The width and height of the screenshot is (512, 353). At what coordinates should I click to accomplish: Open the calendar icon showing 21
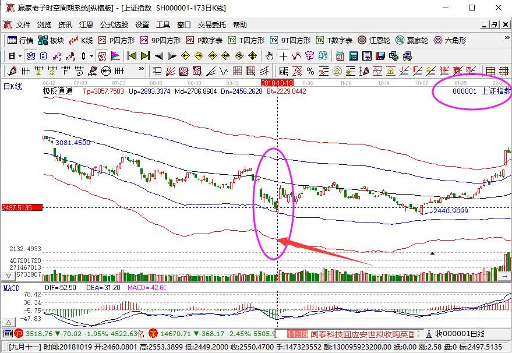coord(340,56)
